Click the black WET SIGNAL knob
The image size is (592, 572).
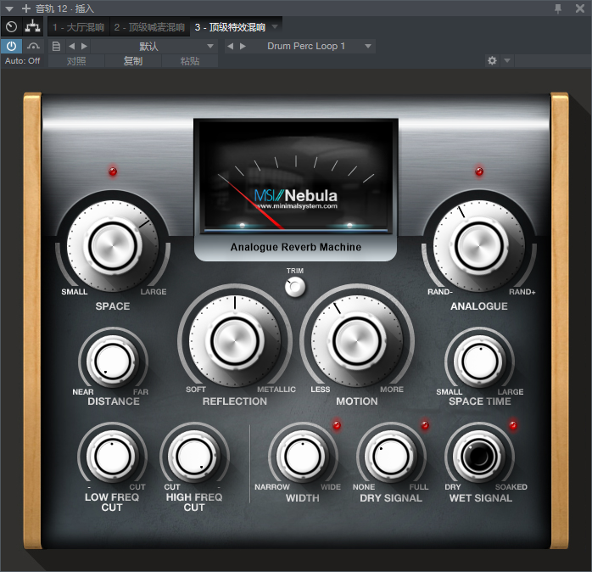tap(478, 457)
